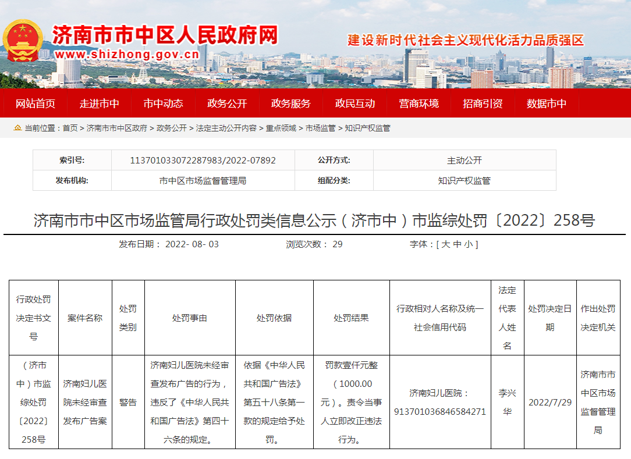Screen dimensions: 631x459
Task: Click the national emblem logo icon
Action: pyautogui.click(x=23, y=41)
